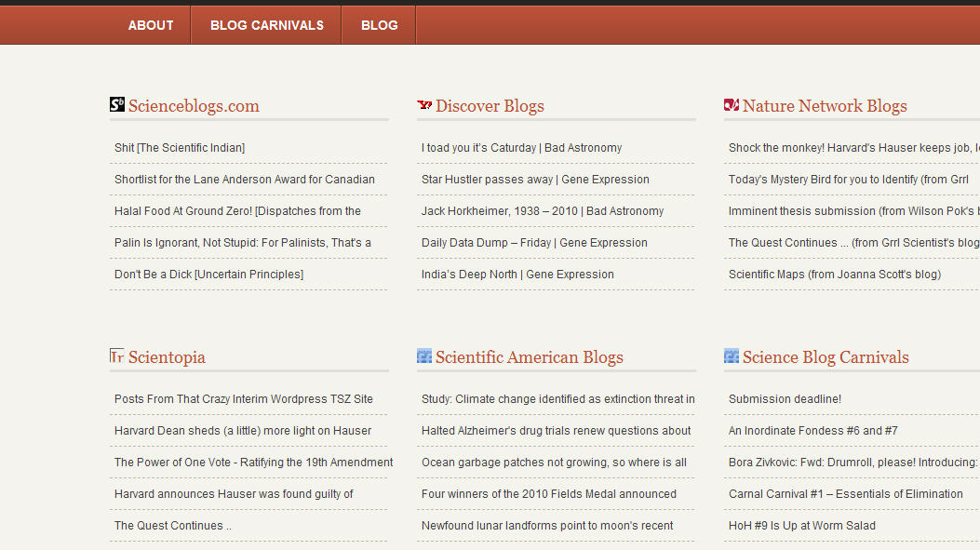Open the Scientopia heading link
The width and height of the screenshot is (980, 550).
coord(167,357)
